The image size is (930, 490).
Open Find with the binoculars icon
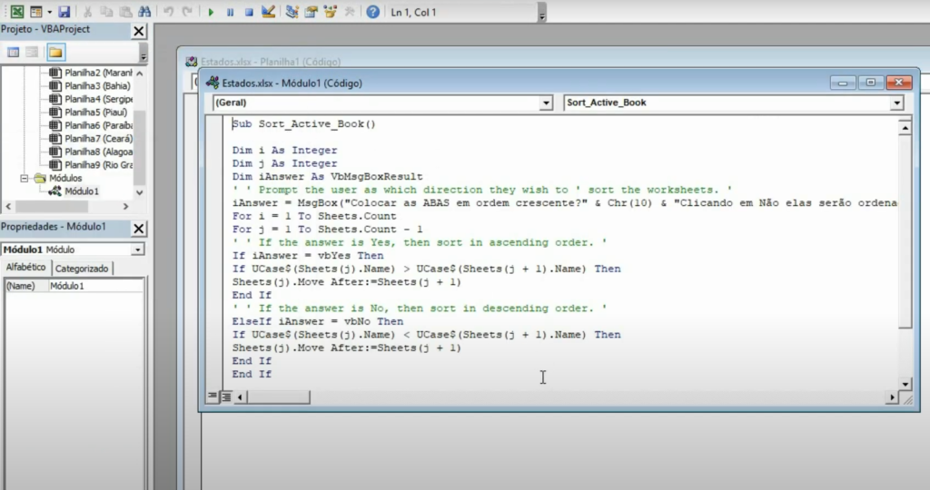(x=144, y=11)
